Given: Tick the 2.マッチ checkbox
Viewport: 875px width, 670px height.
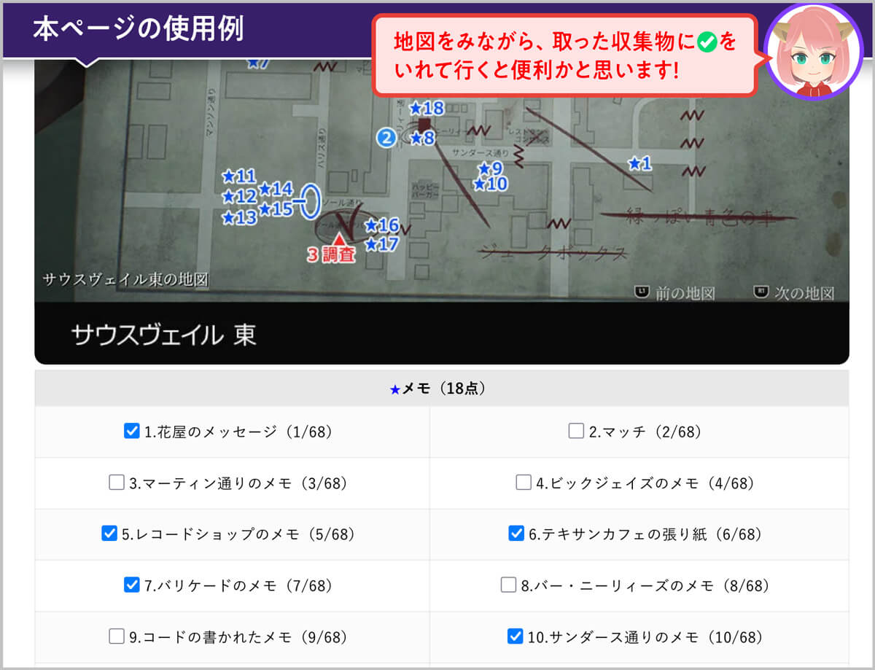Looking at the screenshot, I should pos(576,432).
